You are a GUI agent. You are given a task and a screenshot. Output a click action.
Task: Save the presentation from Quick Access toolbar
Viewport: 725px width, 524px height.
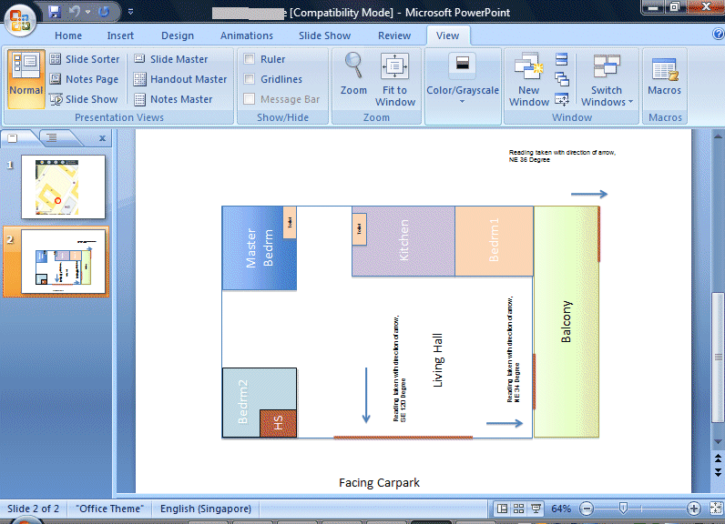pyautogui.click(x=55, y=13)
